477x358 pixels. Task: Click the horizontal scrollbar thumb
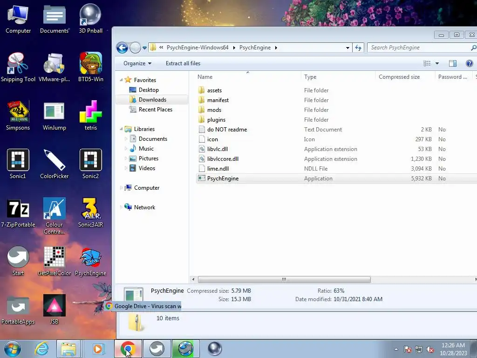pyautogui.click(x=284, y=280)
